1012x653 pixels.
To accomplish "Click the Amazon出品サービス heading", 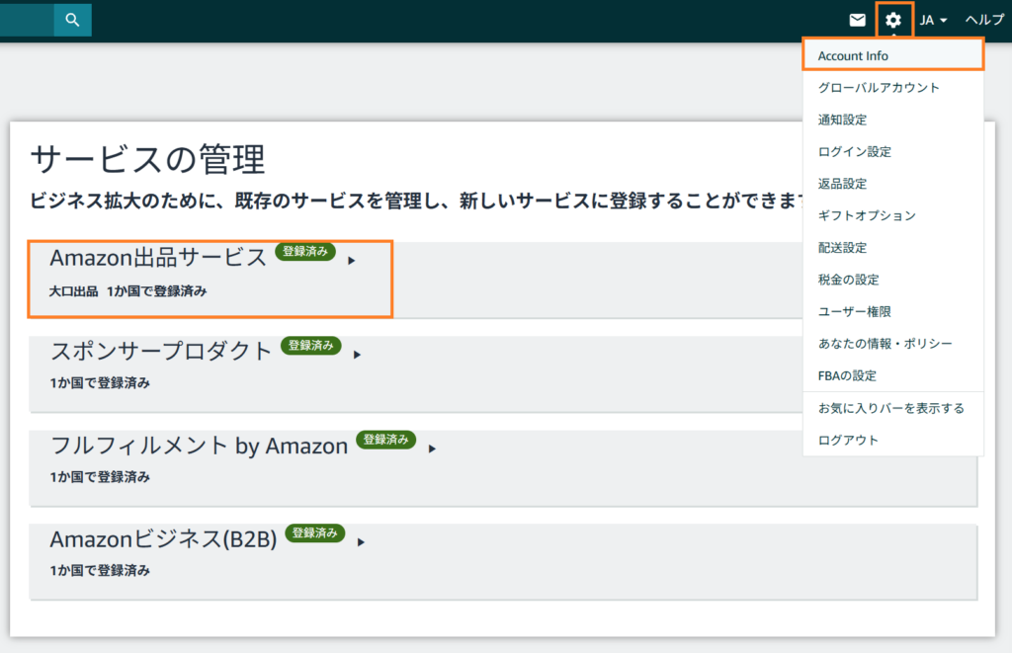I will point(158,258).
